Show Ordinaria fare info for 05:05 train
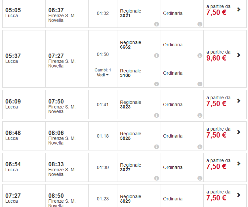248x207 pixels. (x=200, y=24)
